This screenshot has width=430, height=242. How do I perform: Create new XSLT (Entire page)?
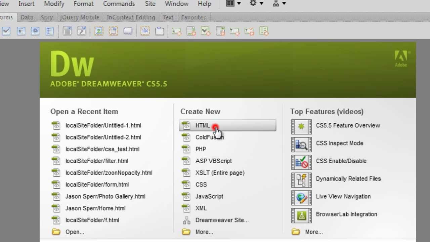220,173
